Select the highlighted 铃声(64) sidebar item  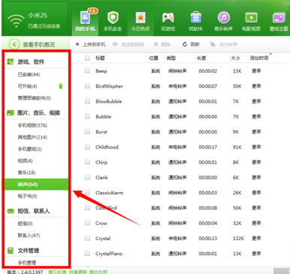(35, 184)
